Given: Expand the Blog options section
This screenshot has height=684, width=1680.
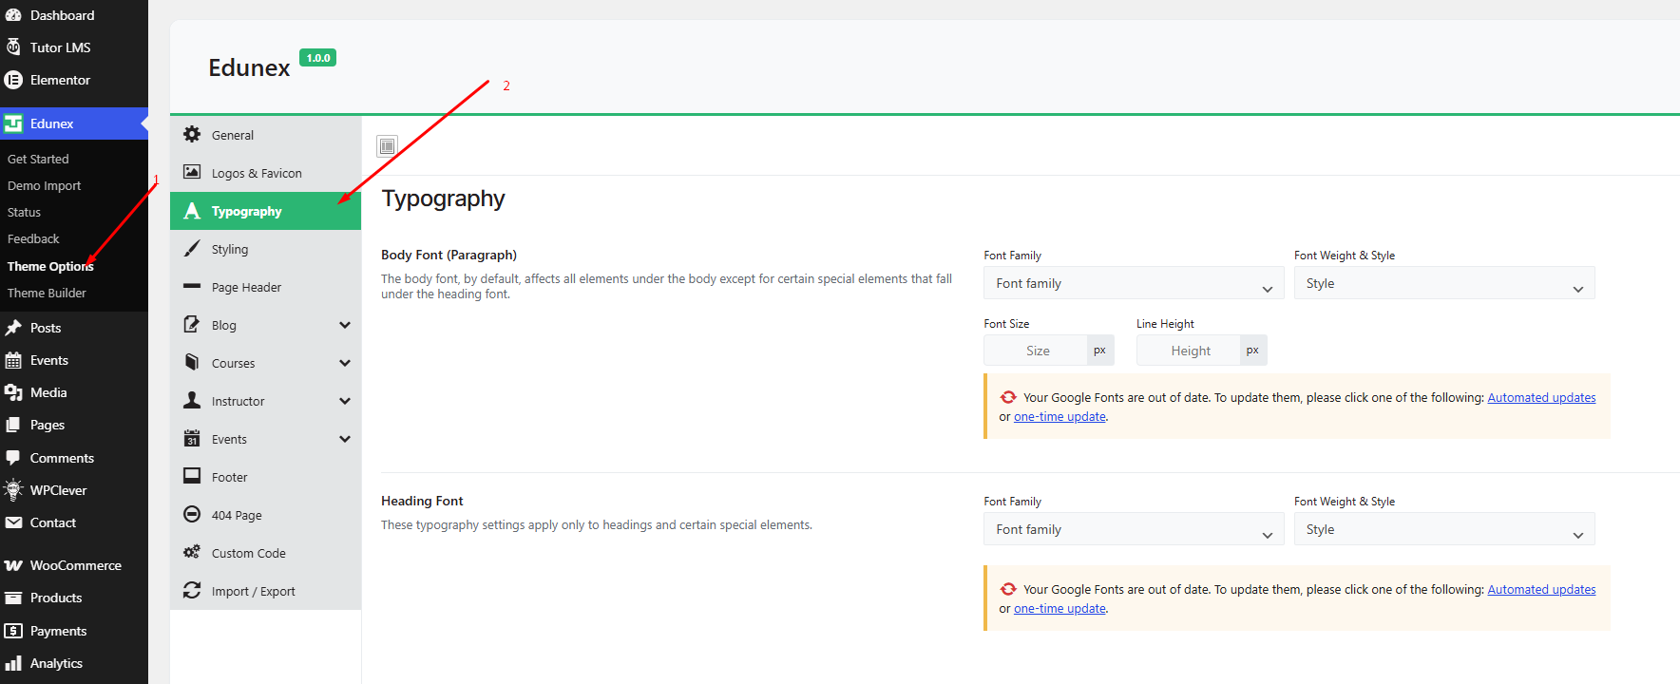Looking at the screenshot, I should (x=345, y=325).
